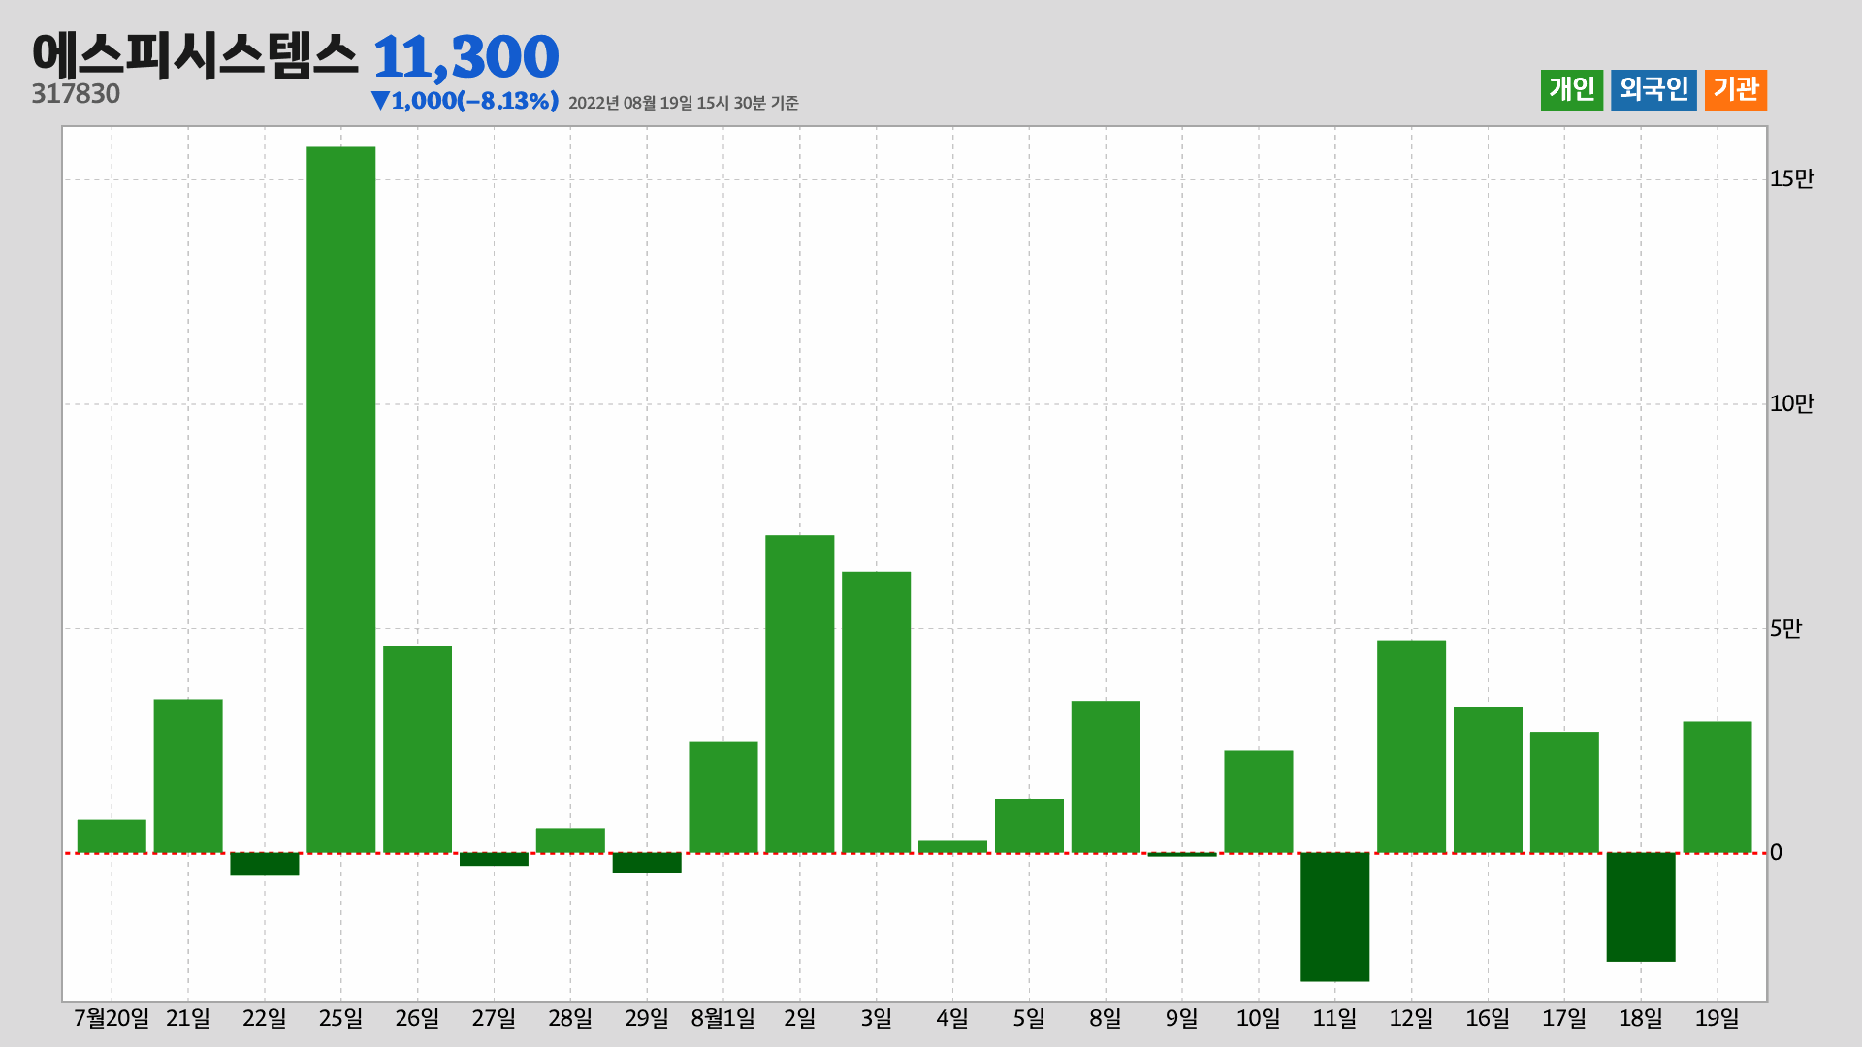
Task: Select the orange 기관 legend badge
Action: [x=1736, y=90]
